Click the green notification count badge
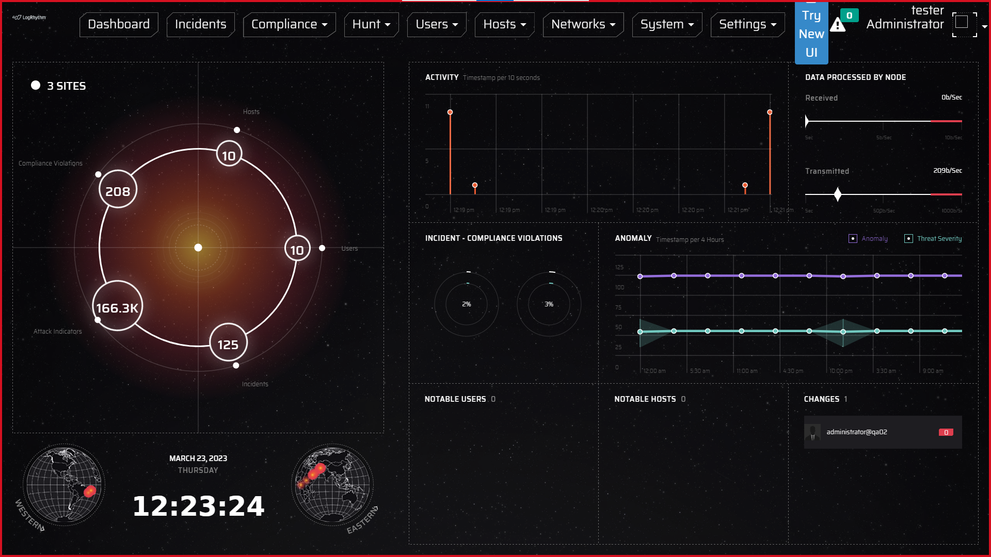Screen dimensions: 991x557 (849, 15)
